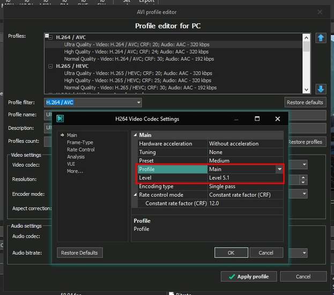Viewport: 334px width, 295px height.
Task: Increase Resolution with the stepper up arrow
Action: point(303,178)
